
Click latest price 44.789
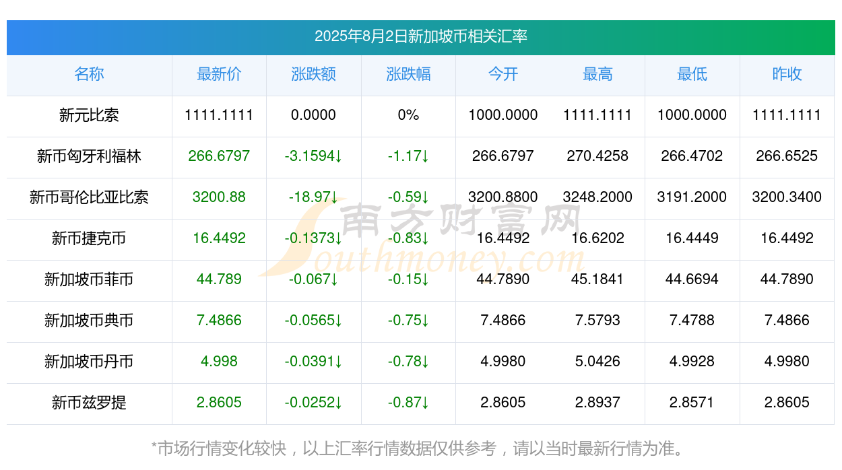219,279
